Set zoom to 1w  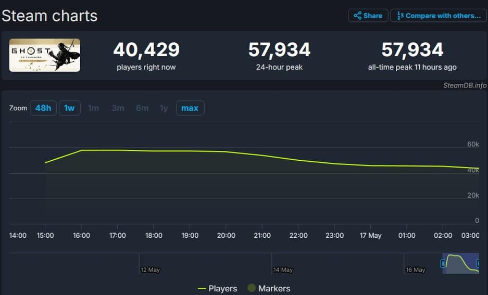pos(70,108)
